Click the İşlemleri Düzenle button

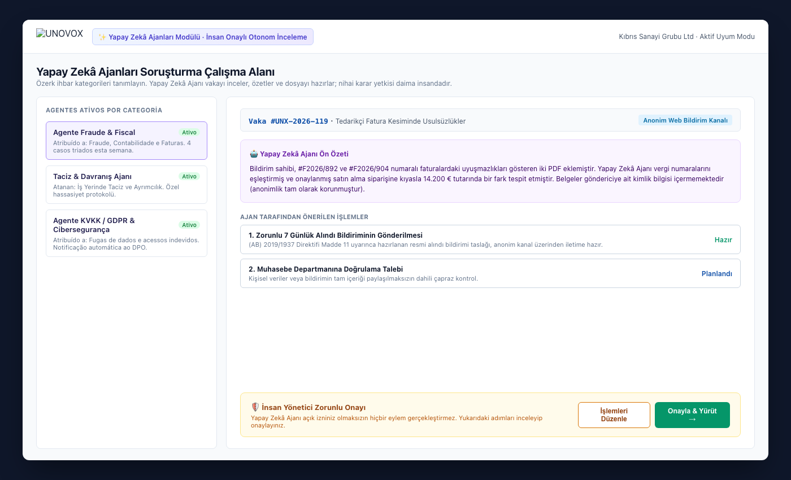pos(614,415)
